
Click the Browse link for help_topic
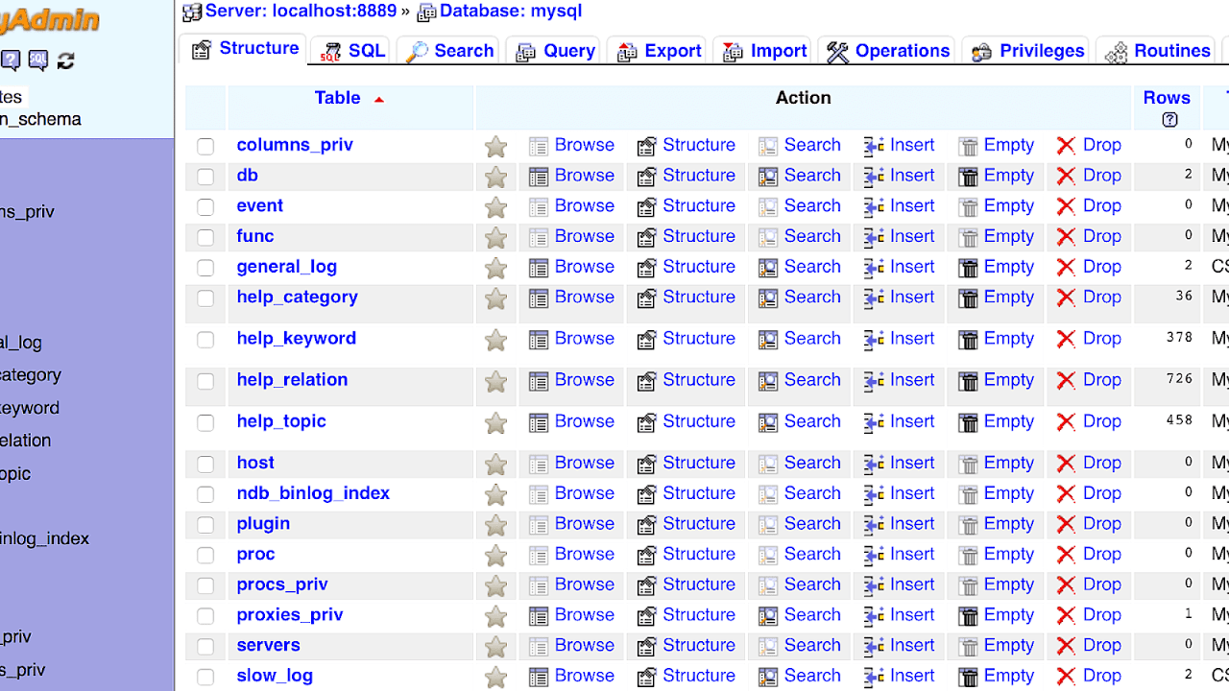point(584,421)
